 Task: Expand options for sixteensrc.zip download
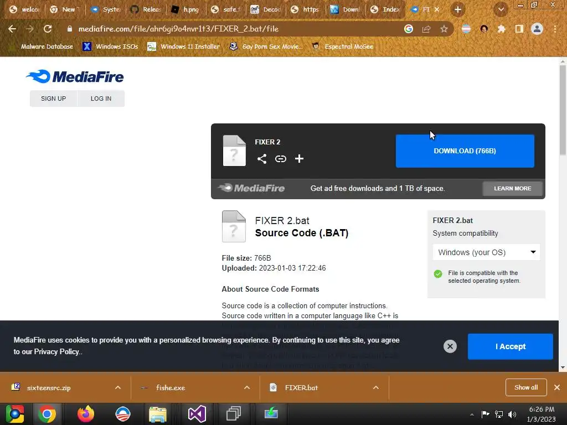click(118, 388)
